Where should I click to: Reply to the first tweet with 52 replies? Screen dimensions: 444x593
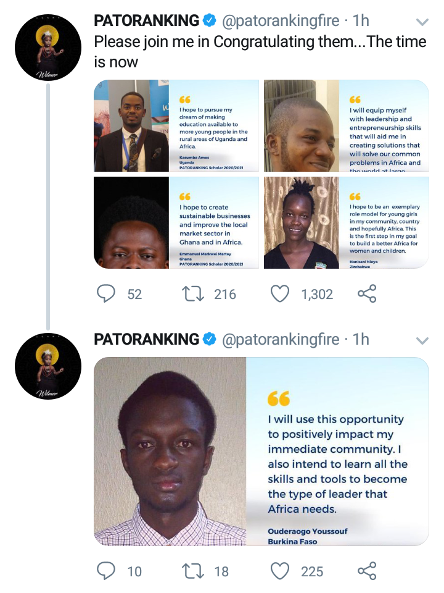[106, 294]
